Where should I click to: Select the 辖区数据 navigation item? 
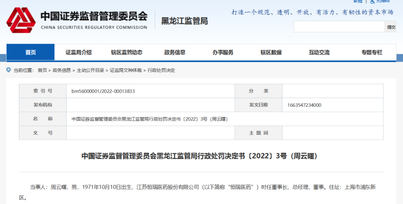271,52
